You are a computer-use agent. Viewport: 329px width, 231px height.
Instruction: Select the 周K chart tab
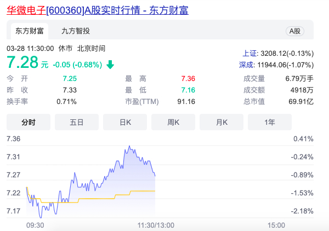click(x=173, y=122)
